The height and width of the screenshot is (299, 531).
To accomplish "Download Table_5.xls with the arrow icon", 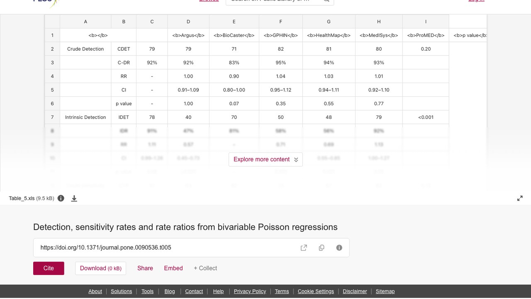I will point(74,198).
